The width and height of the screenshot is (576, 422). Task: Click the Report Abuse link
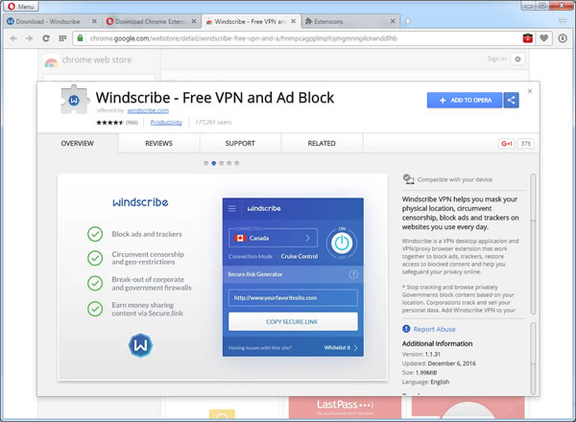pyautogui.click(x=434, y=329)
